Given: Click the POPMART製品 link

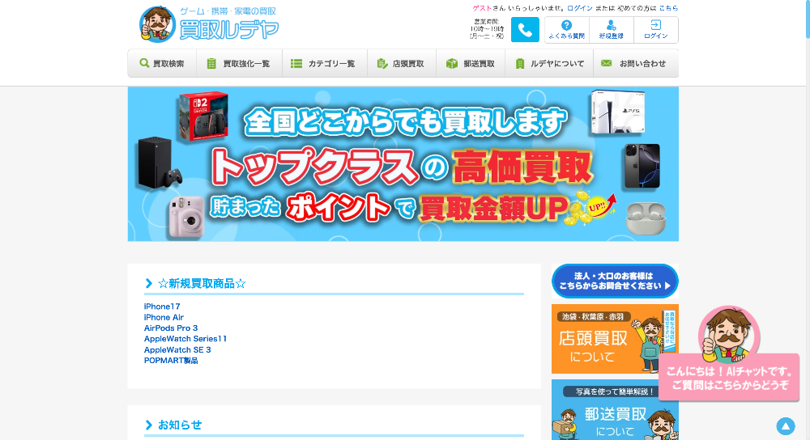Looking at the screenshot, I should [x=171, y=360].
